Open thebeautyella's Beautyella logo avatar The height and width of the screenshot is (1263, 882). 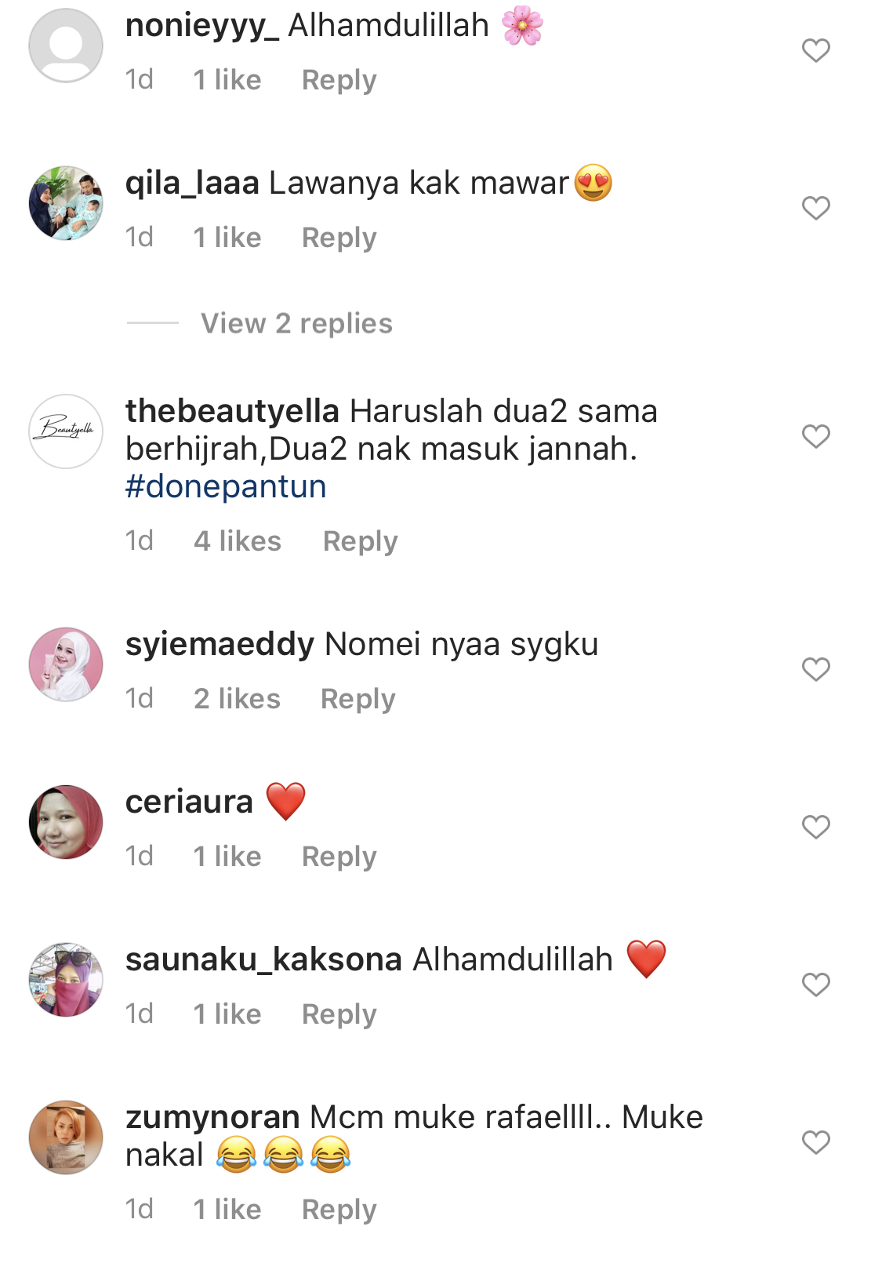tap(66, 431)
